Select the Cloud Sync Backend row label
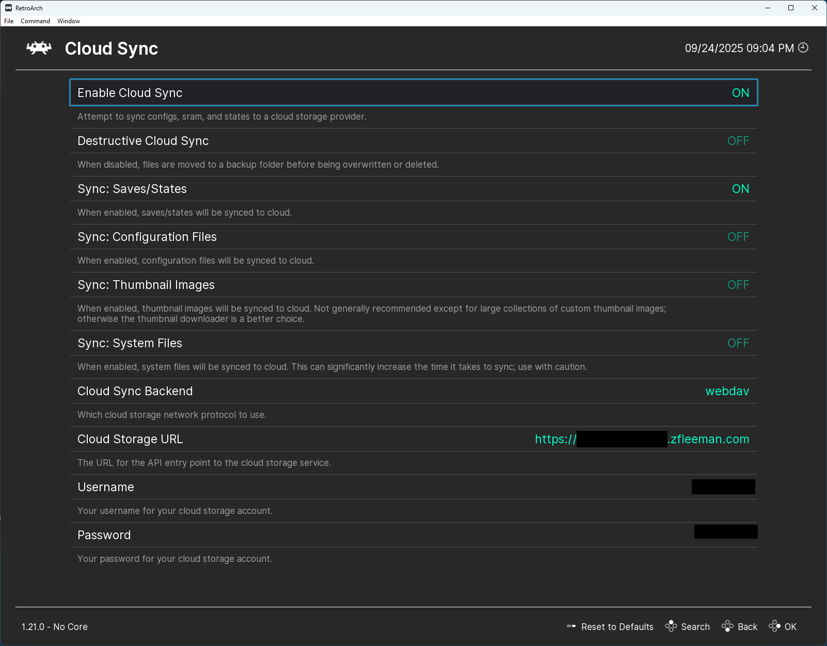 click(135, 391)
